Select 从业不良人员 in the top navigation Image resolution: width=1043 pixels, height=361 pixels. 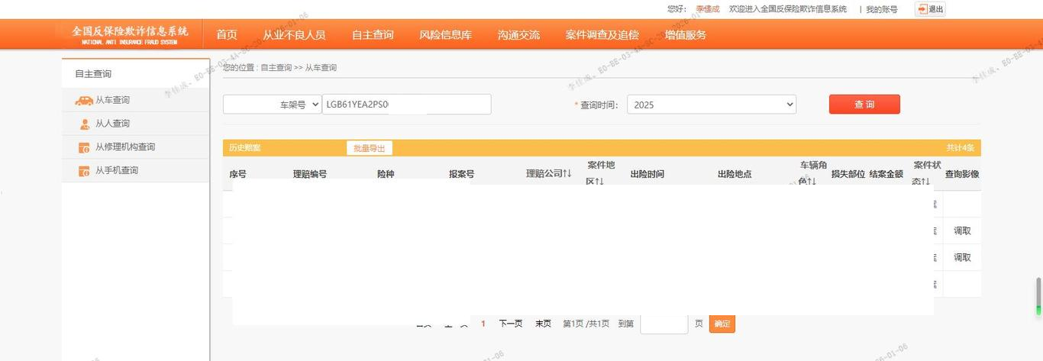[294, 34]
